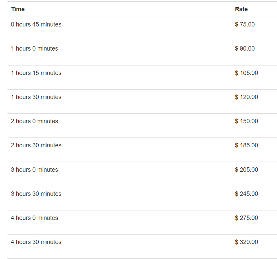Select the 1 hours 15 minutes entry
277x259 pixels.
[x=36, y=73]
